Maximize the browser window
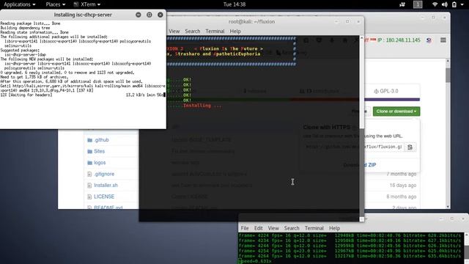Screen dimensions: 469x264 click(x=433, y=18)
